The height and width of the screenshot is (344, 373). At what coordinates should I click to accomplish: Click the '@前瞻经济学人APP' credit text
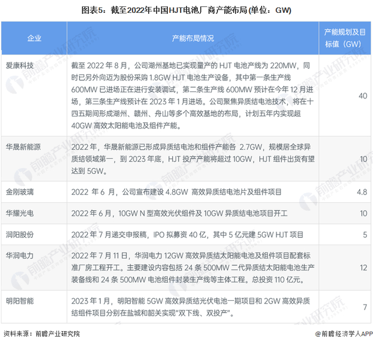pos(344,334)
